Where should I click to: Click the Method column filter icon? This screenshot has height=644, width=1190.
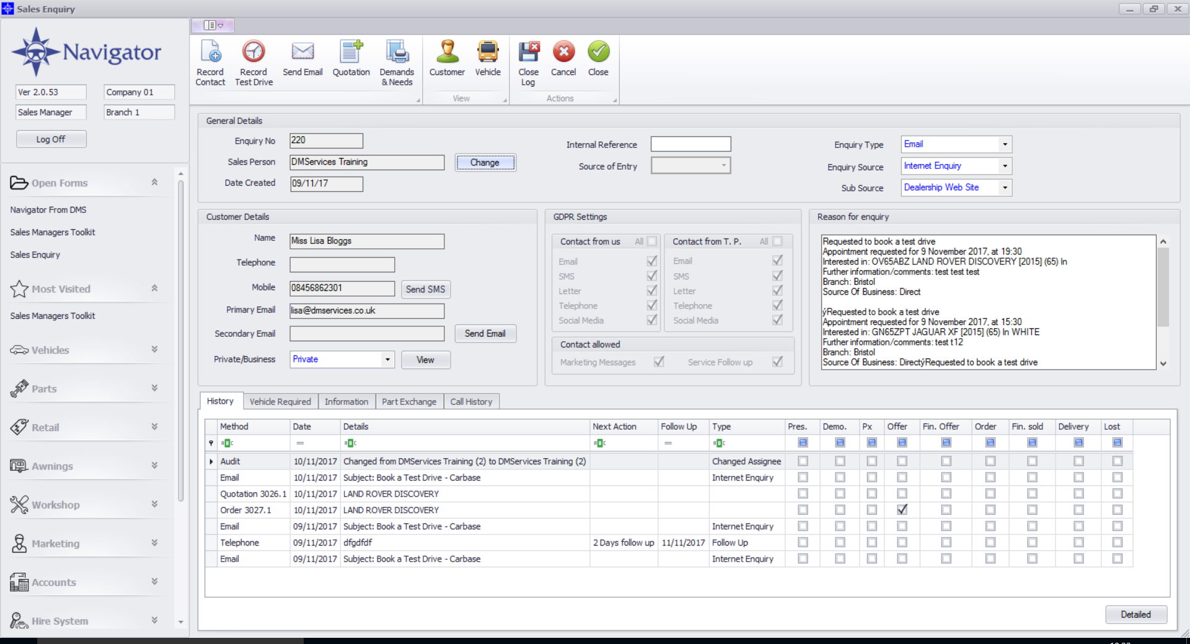pyautogui.click(x=227, y=443)
